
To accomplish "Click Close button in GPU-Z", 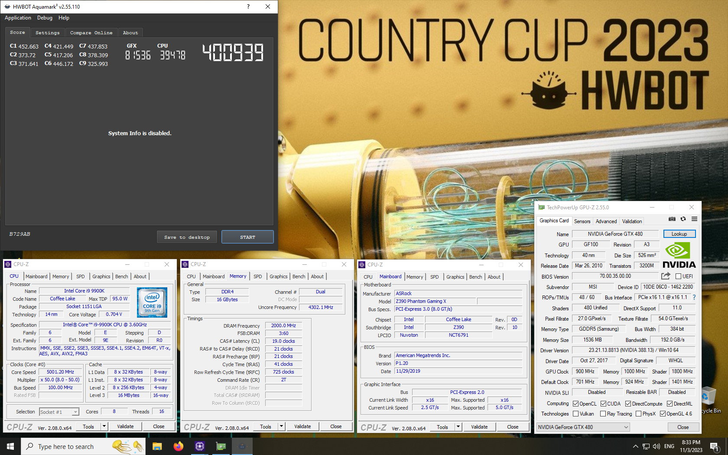I will point(683,427).
